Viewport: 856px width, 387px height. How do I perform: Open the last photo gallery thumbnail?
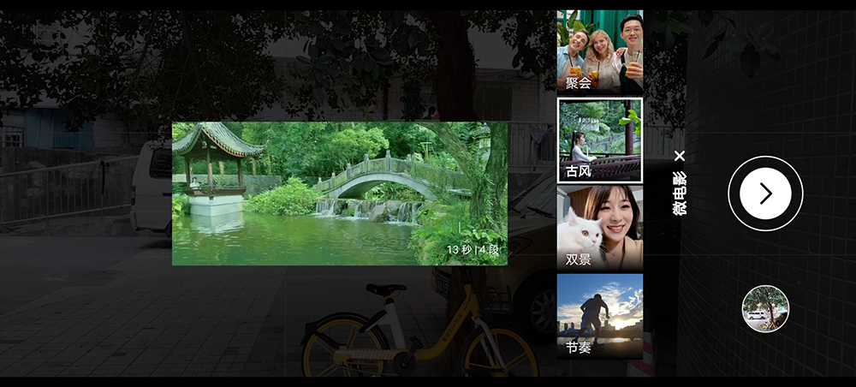(x=765, y=308)
